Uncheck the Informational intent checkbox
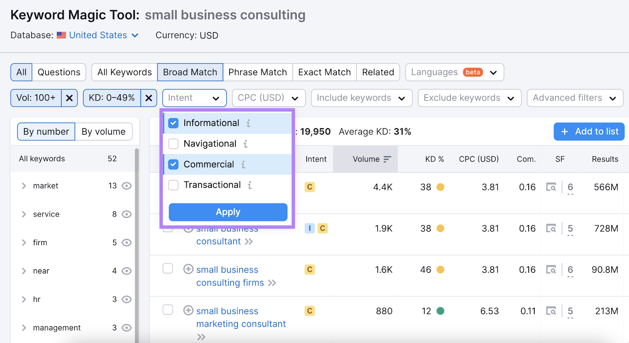This screenshot has width=629, height=343. tap(173, 123)
